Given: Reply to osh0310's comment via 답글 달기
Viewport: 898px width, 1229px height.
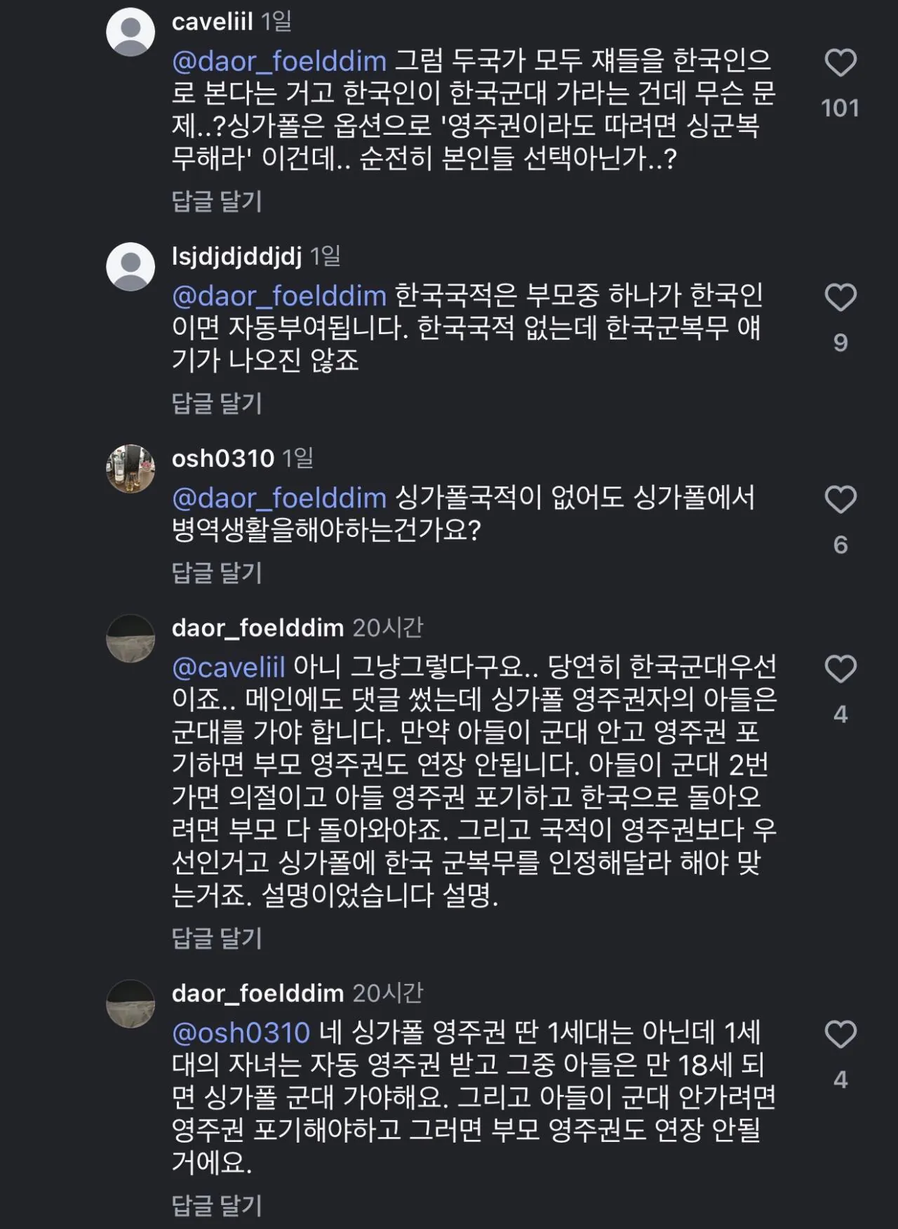Looking at the screenshot, I should pos(217,573).
